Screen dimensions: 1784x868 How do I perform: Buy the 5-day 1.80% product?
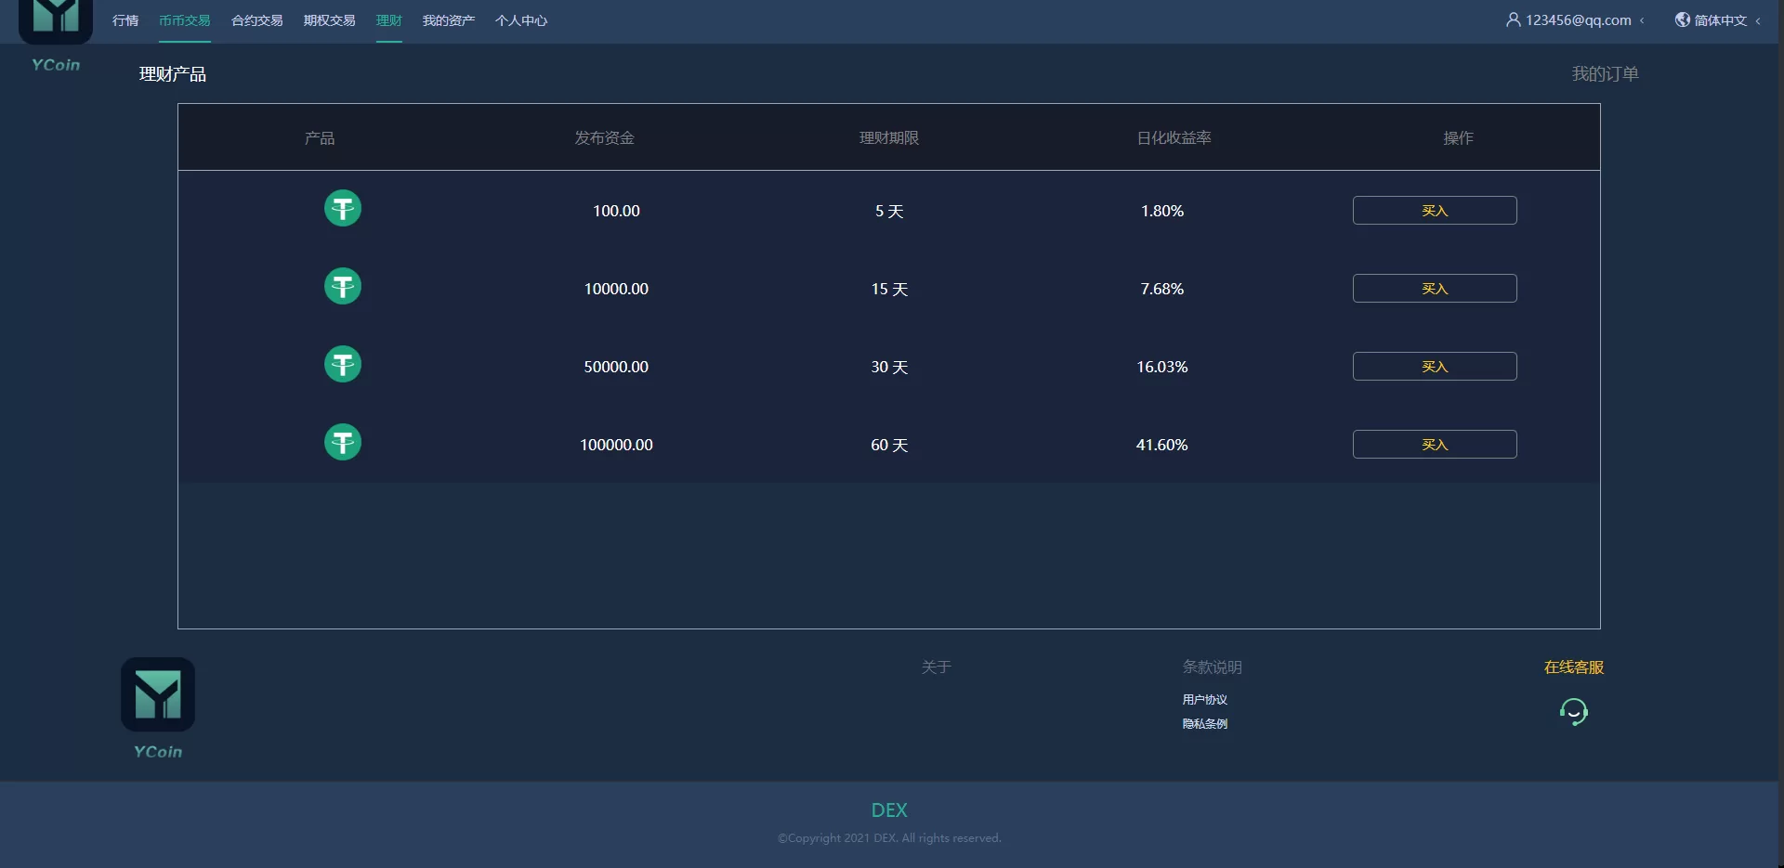point(1434,211)
